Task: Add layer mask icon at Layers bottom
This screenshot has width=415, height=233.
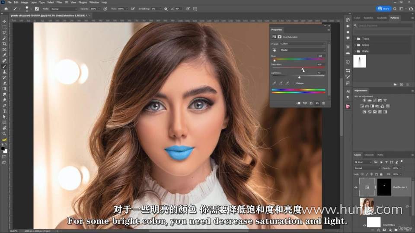Action: (384, 230)
